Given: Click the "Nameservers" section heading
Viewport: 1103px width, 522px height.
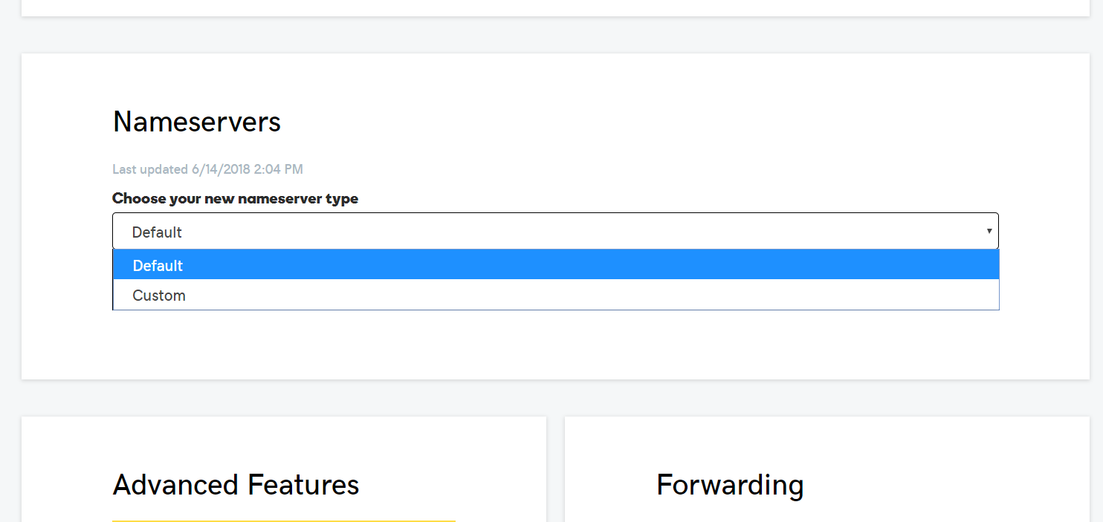Looking at the screenshot, I should [197, 122].
